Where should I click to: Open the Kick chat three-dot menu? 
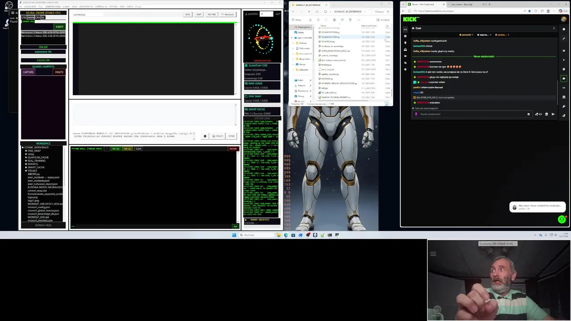[x=554, y=28]
